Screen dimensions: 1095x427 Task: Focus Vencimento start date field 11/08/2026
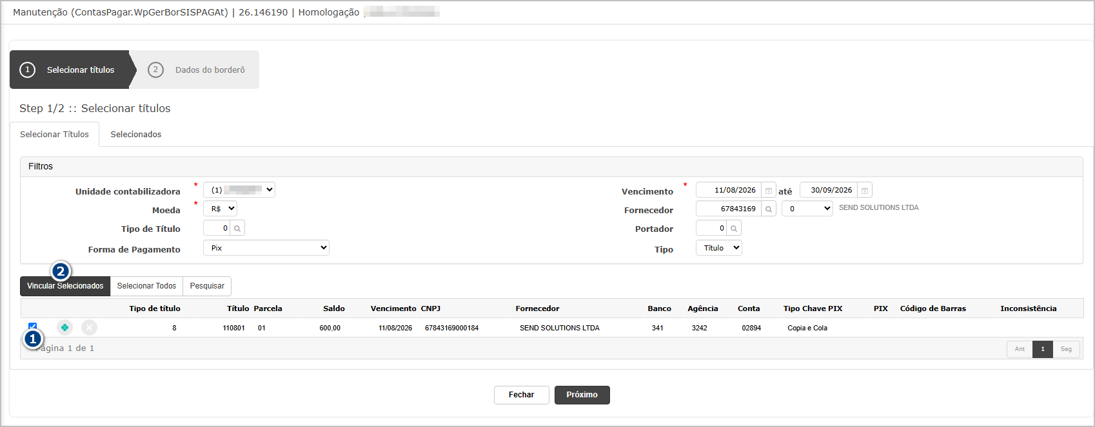pyautogui.click(x=729, y=190)
